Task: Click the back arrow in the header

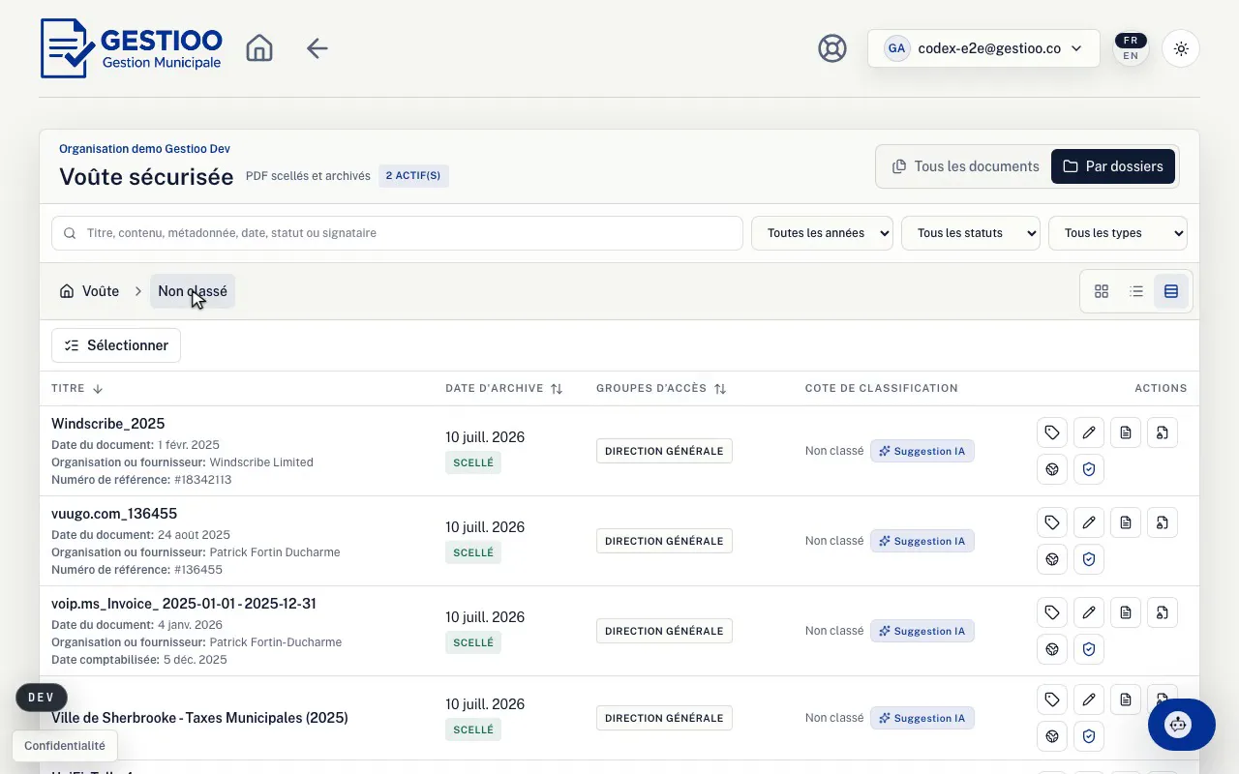Action: 317,48
